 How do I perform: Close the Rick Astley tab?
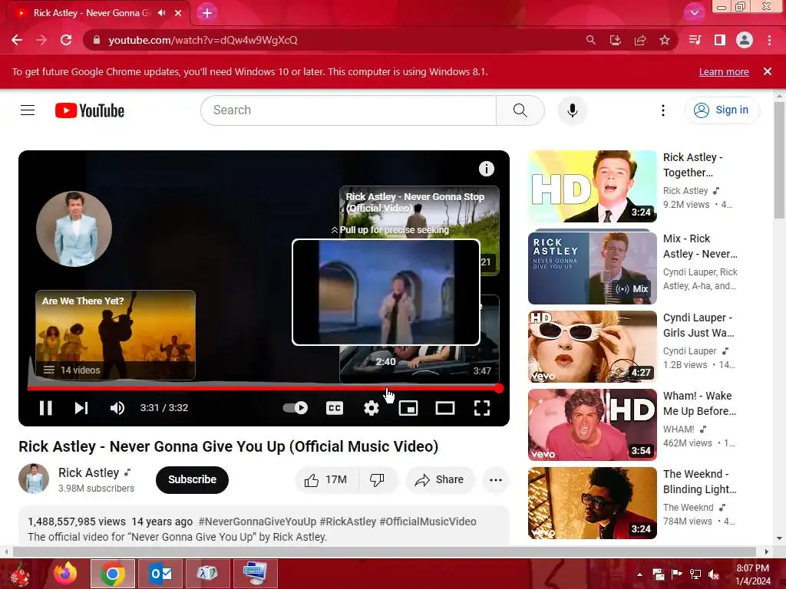click(178, 13)
